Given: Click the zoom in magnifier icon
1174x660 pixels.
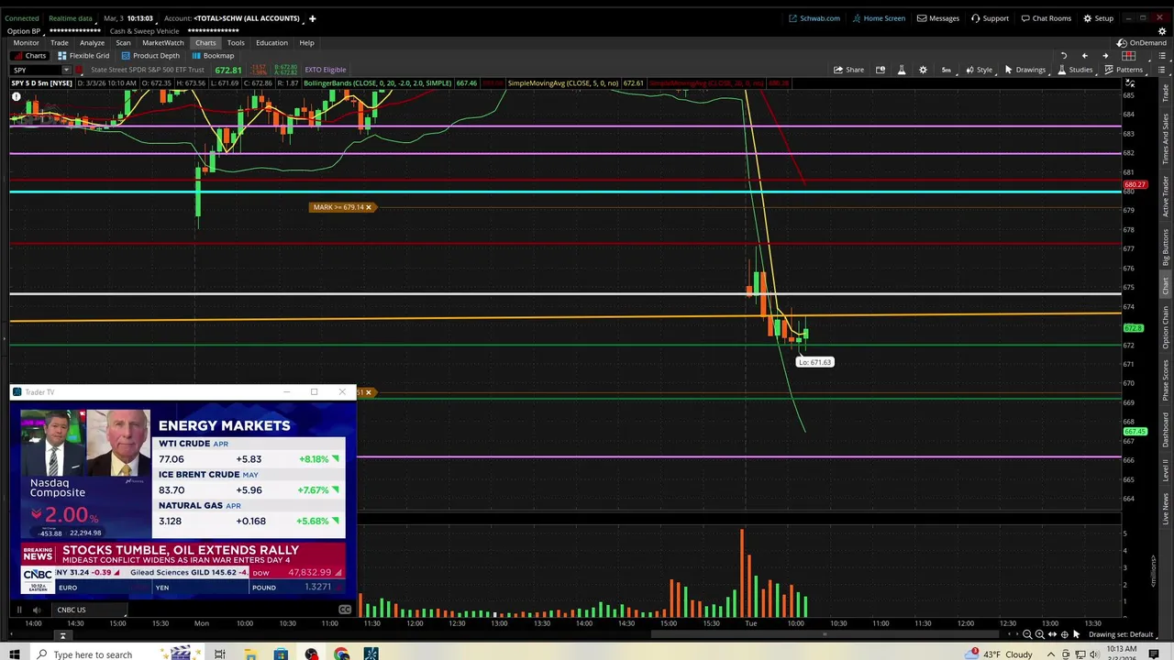Looking at the screenshot, I should [x=1039, y=634].
